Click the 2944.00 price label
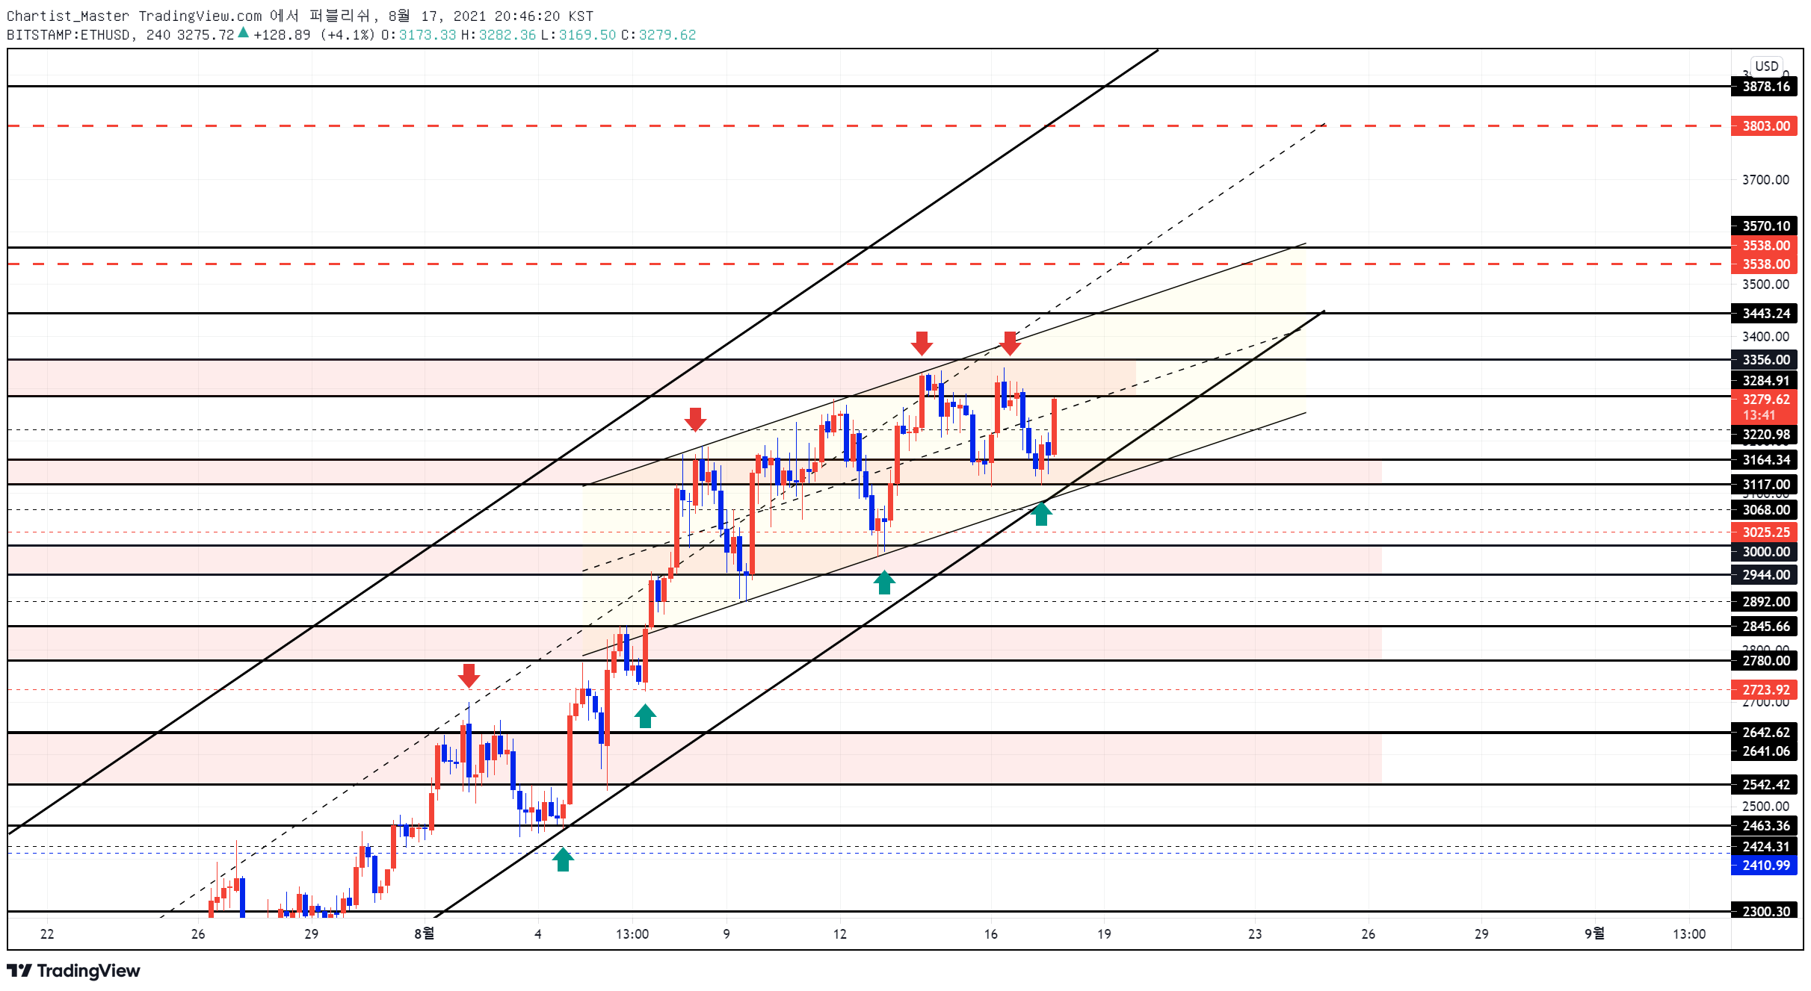1811x991 pixels. click(x=1765, y=575)
